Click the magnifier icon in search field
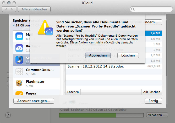This screenshot has height=123, width=175. 133,9
